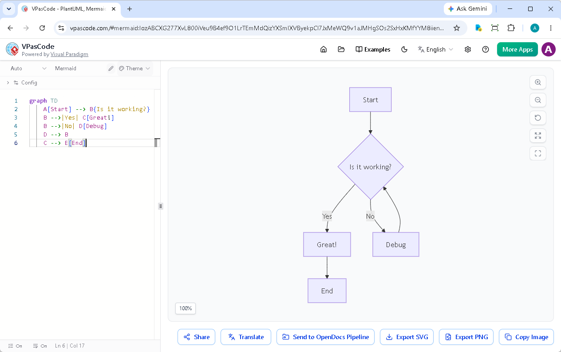561x352 pixels.
Task: Click the pencil edit icon
Action: coord(111,68)
